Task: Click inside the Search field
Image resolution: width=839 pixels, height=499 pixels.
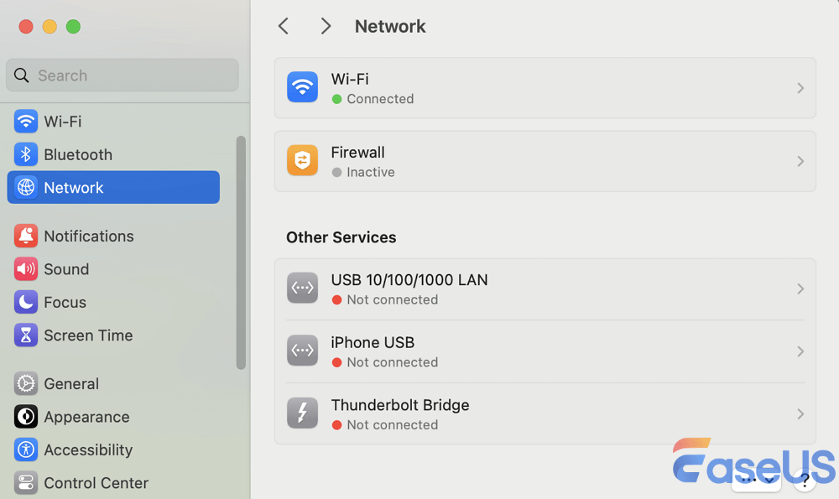Action: (x=122, y=75)
